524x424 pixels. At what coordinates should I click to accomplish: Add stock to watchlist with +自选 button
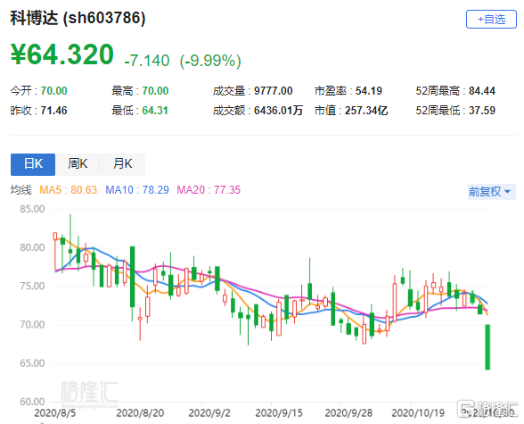click(491, 20)
